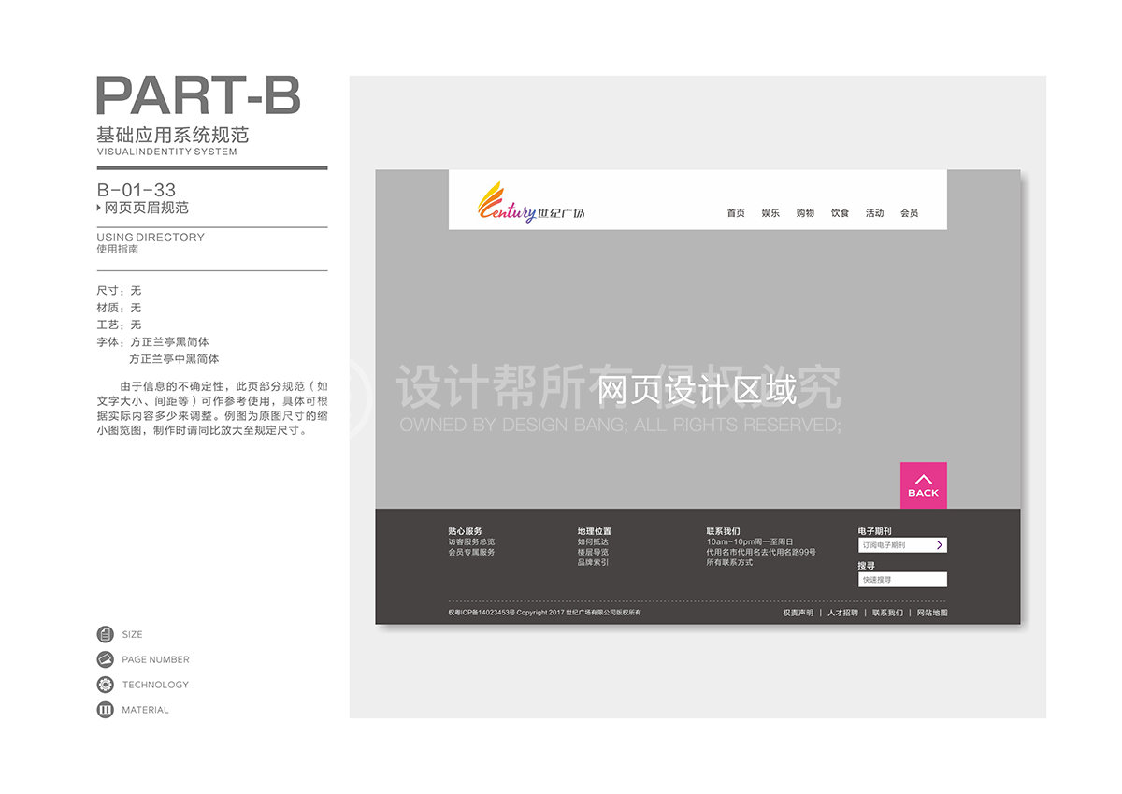Follow the 如何抵达 footer link
This screenshot has width=1122, height=794.
[593, 541]
